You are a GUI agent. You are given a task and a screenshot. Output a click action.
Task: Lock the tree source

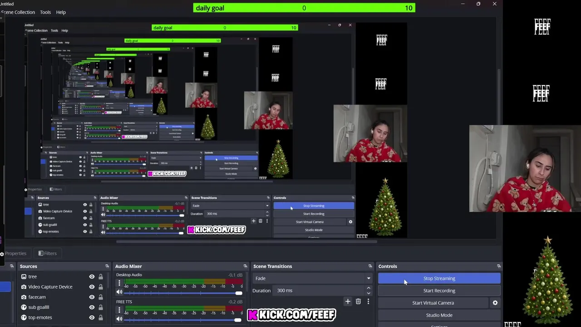pyautogui.click(x=100, y=277)
